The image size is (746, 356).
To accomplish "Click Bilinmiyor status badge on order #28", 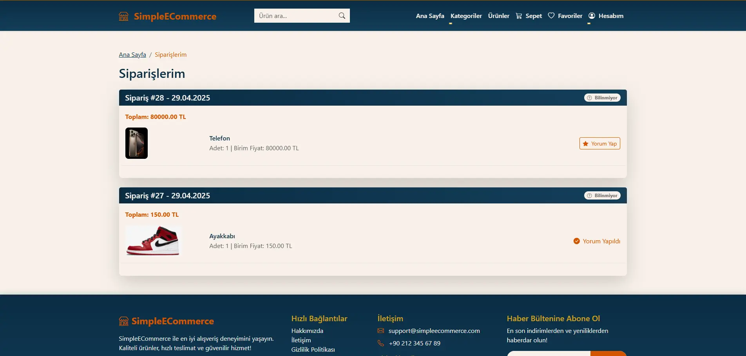I will click(x=602, y=98).
